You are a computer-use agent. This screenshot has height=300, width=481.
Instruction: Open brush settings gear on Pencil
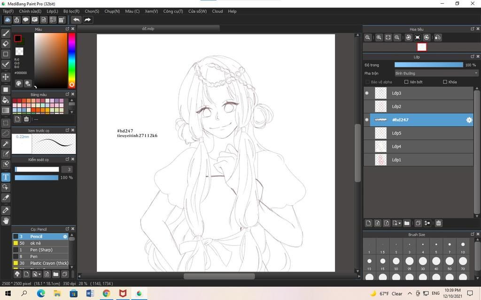point(65,237)
